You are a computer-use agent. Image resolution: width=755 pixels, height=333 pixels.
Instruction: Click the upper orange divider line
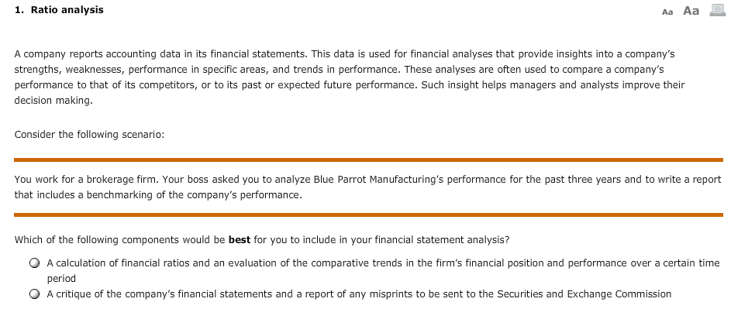tap(368, 160)
